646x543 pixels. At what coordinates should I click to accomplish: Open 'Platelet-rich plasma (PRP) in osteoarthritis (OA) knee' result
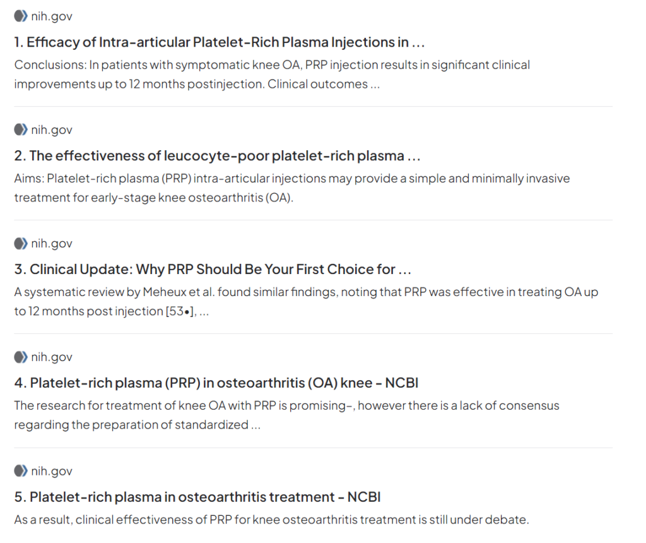[x=216, y=383]
